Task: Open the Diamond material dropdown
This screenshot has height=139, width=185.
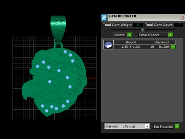Action: coord(147,126)
